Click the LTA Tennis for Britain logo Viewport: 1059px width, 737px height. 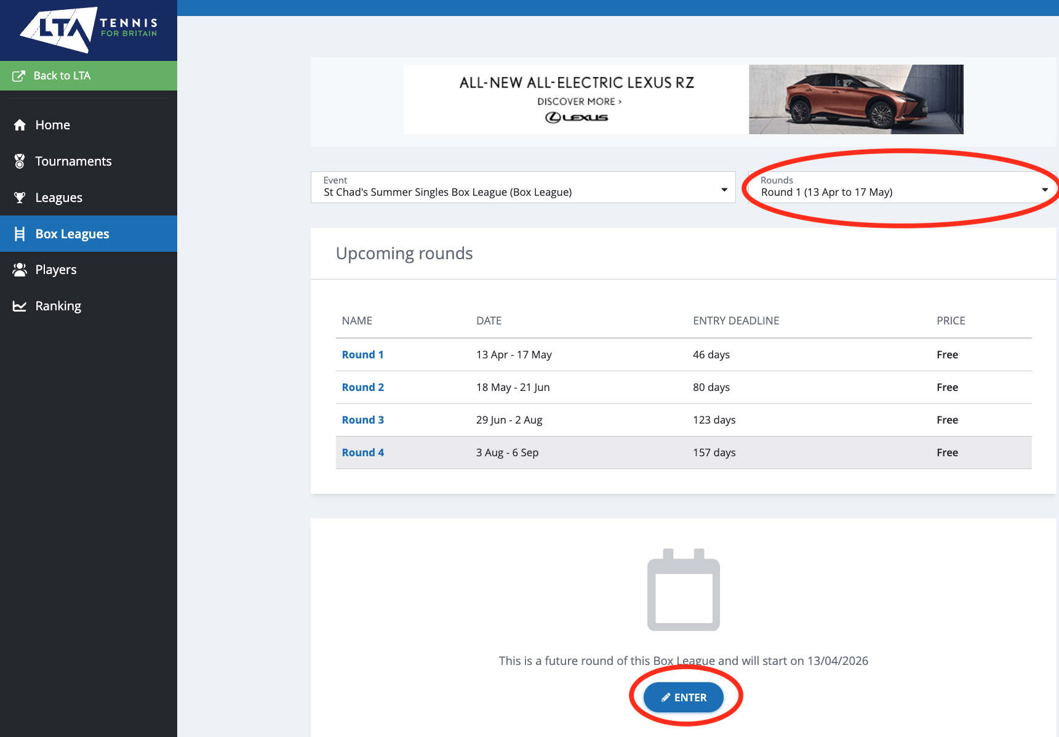tap(89, 30)
